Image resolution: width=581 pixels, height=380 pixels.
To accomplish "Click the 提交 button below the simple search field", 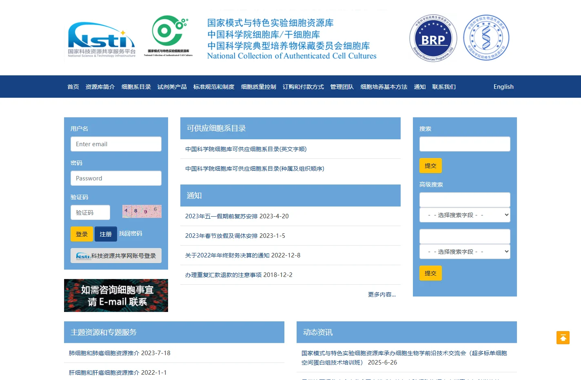I will (x=430, y=166).
